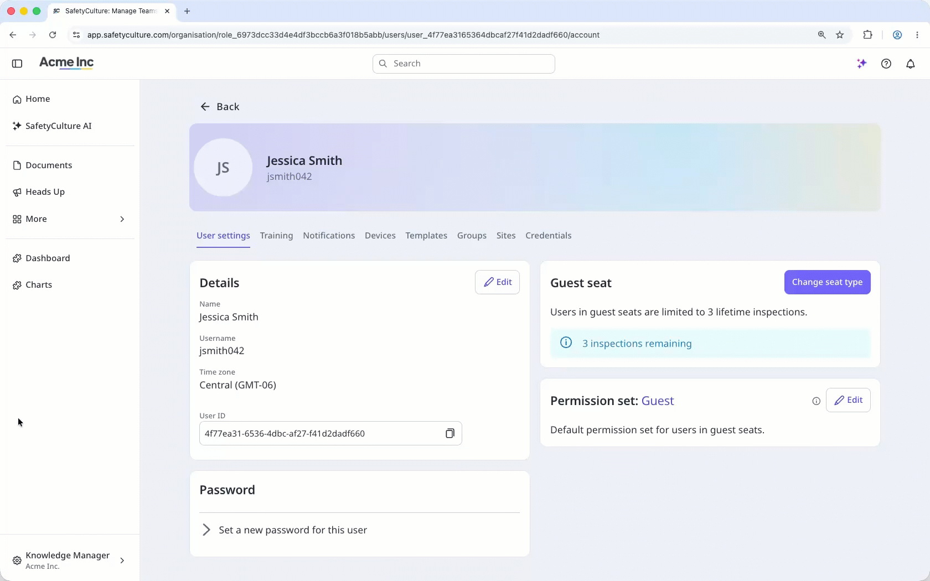Open SafetyCulture AI sparkle icon in header
930x581 pixels.
pyautogui.click(x=861, y=64)
